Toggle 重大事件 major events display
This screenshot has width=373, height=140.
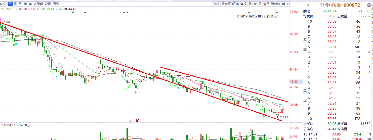tap(228, 4)
